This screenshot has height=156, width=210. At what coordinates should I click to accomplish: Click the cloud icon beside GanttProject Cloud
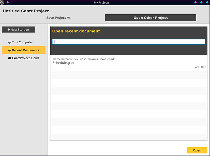click(x=9, y=58)
